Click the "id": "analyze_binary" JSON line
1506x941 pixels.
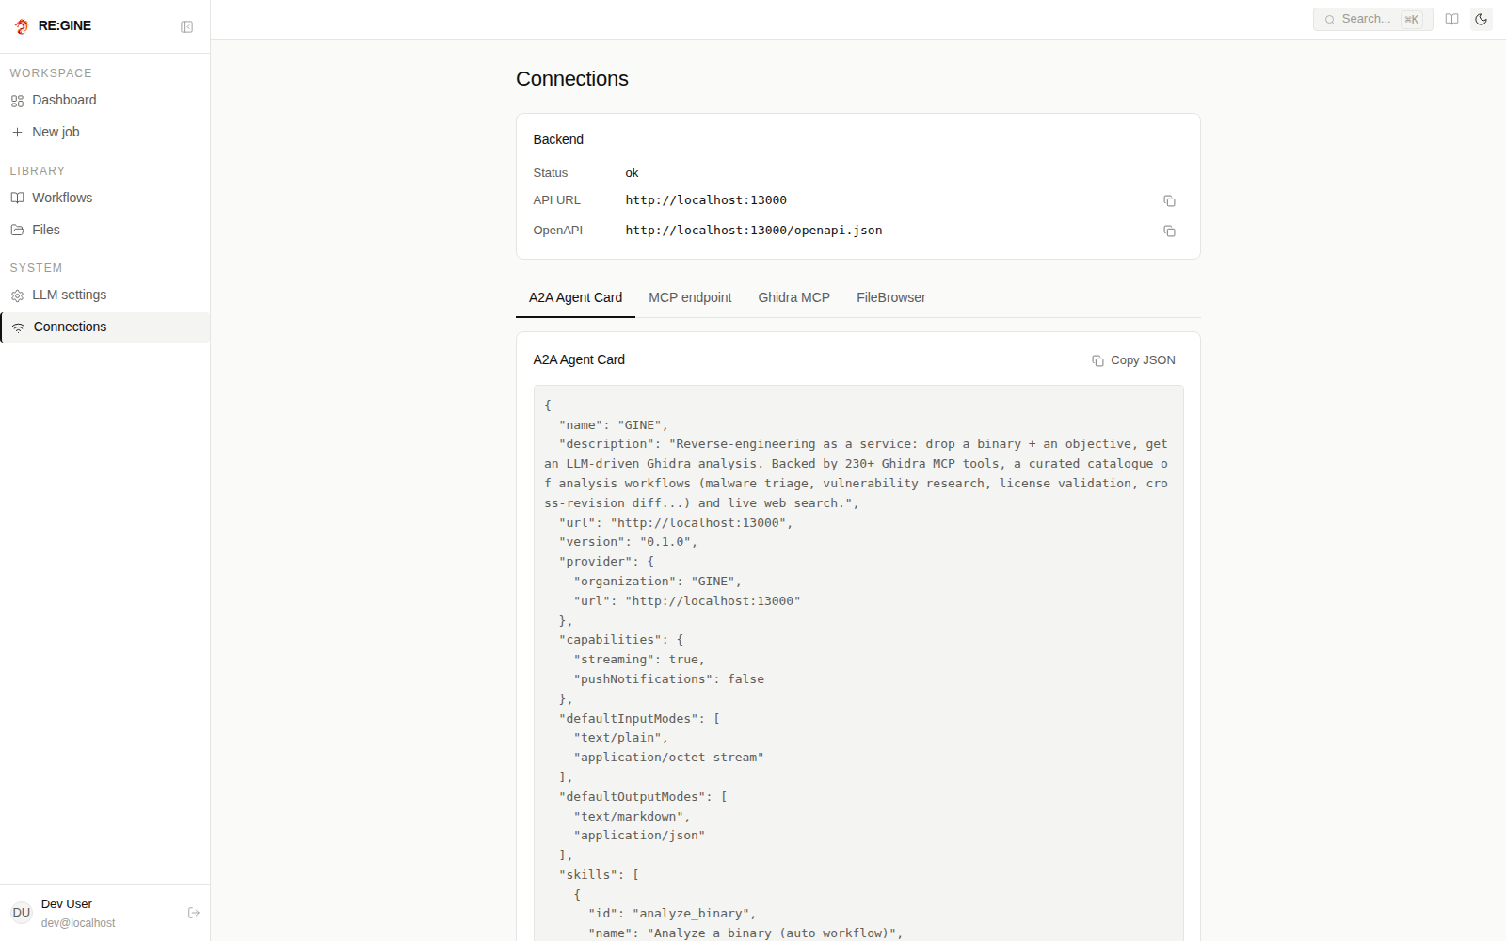pyautogui.click(x=672, y=914)
